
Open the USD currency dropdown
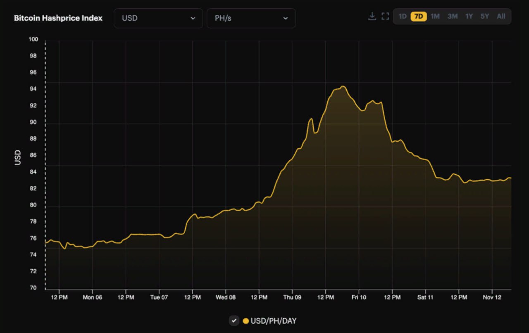158,18
